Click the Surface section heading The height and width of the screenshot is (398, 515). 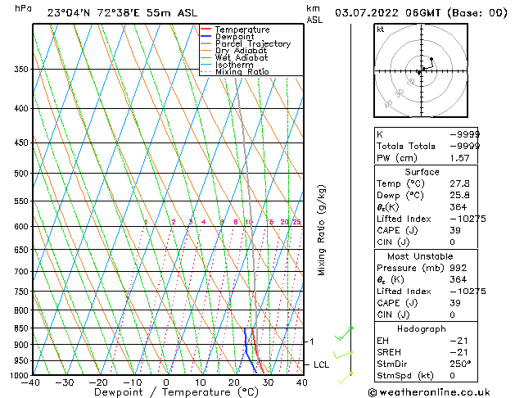coord(422,172)
